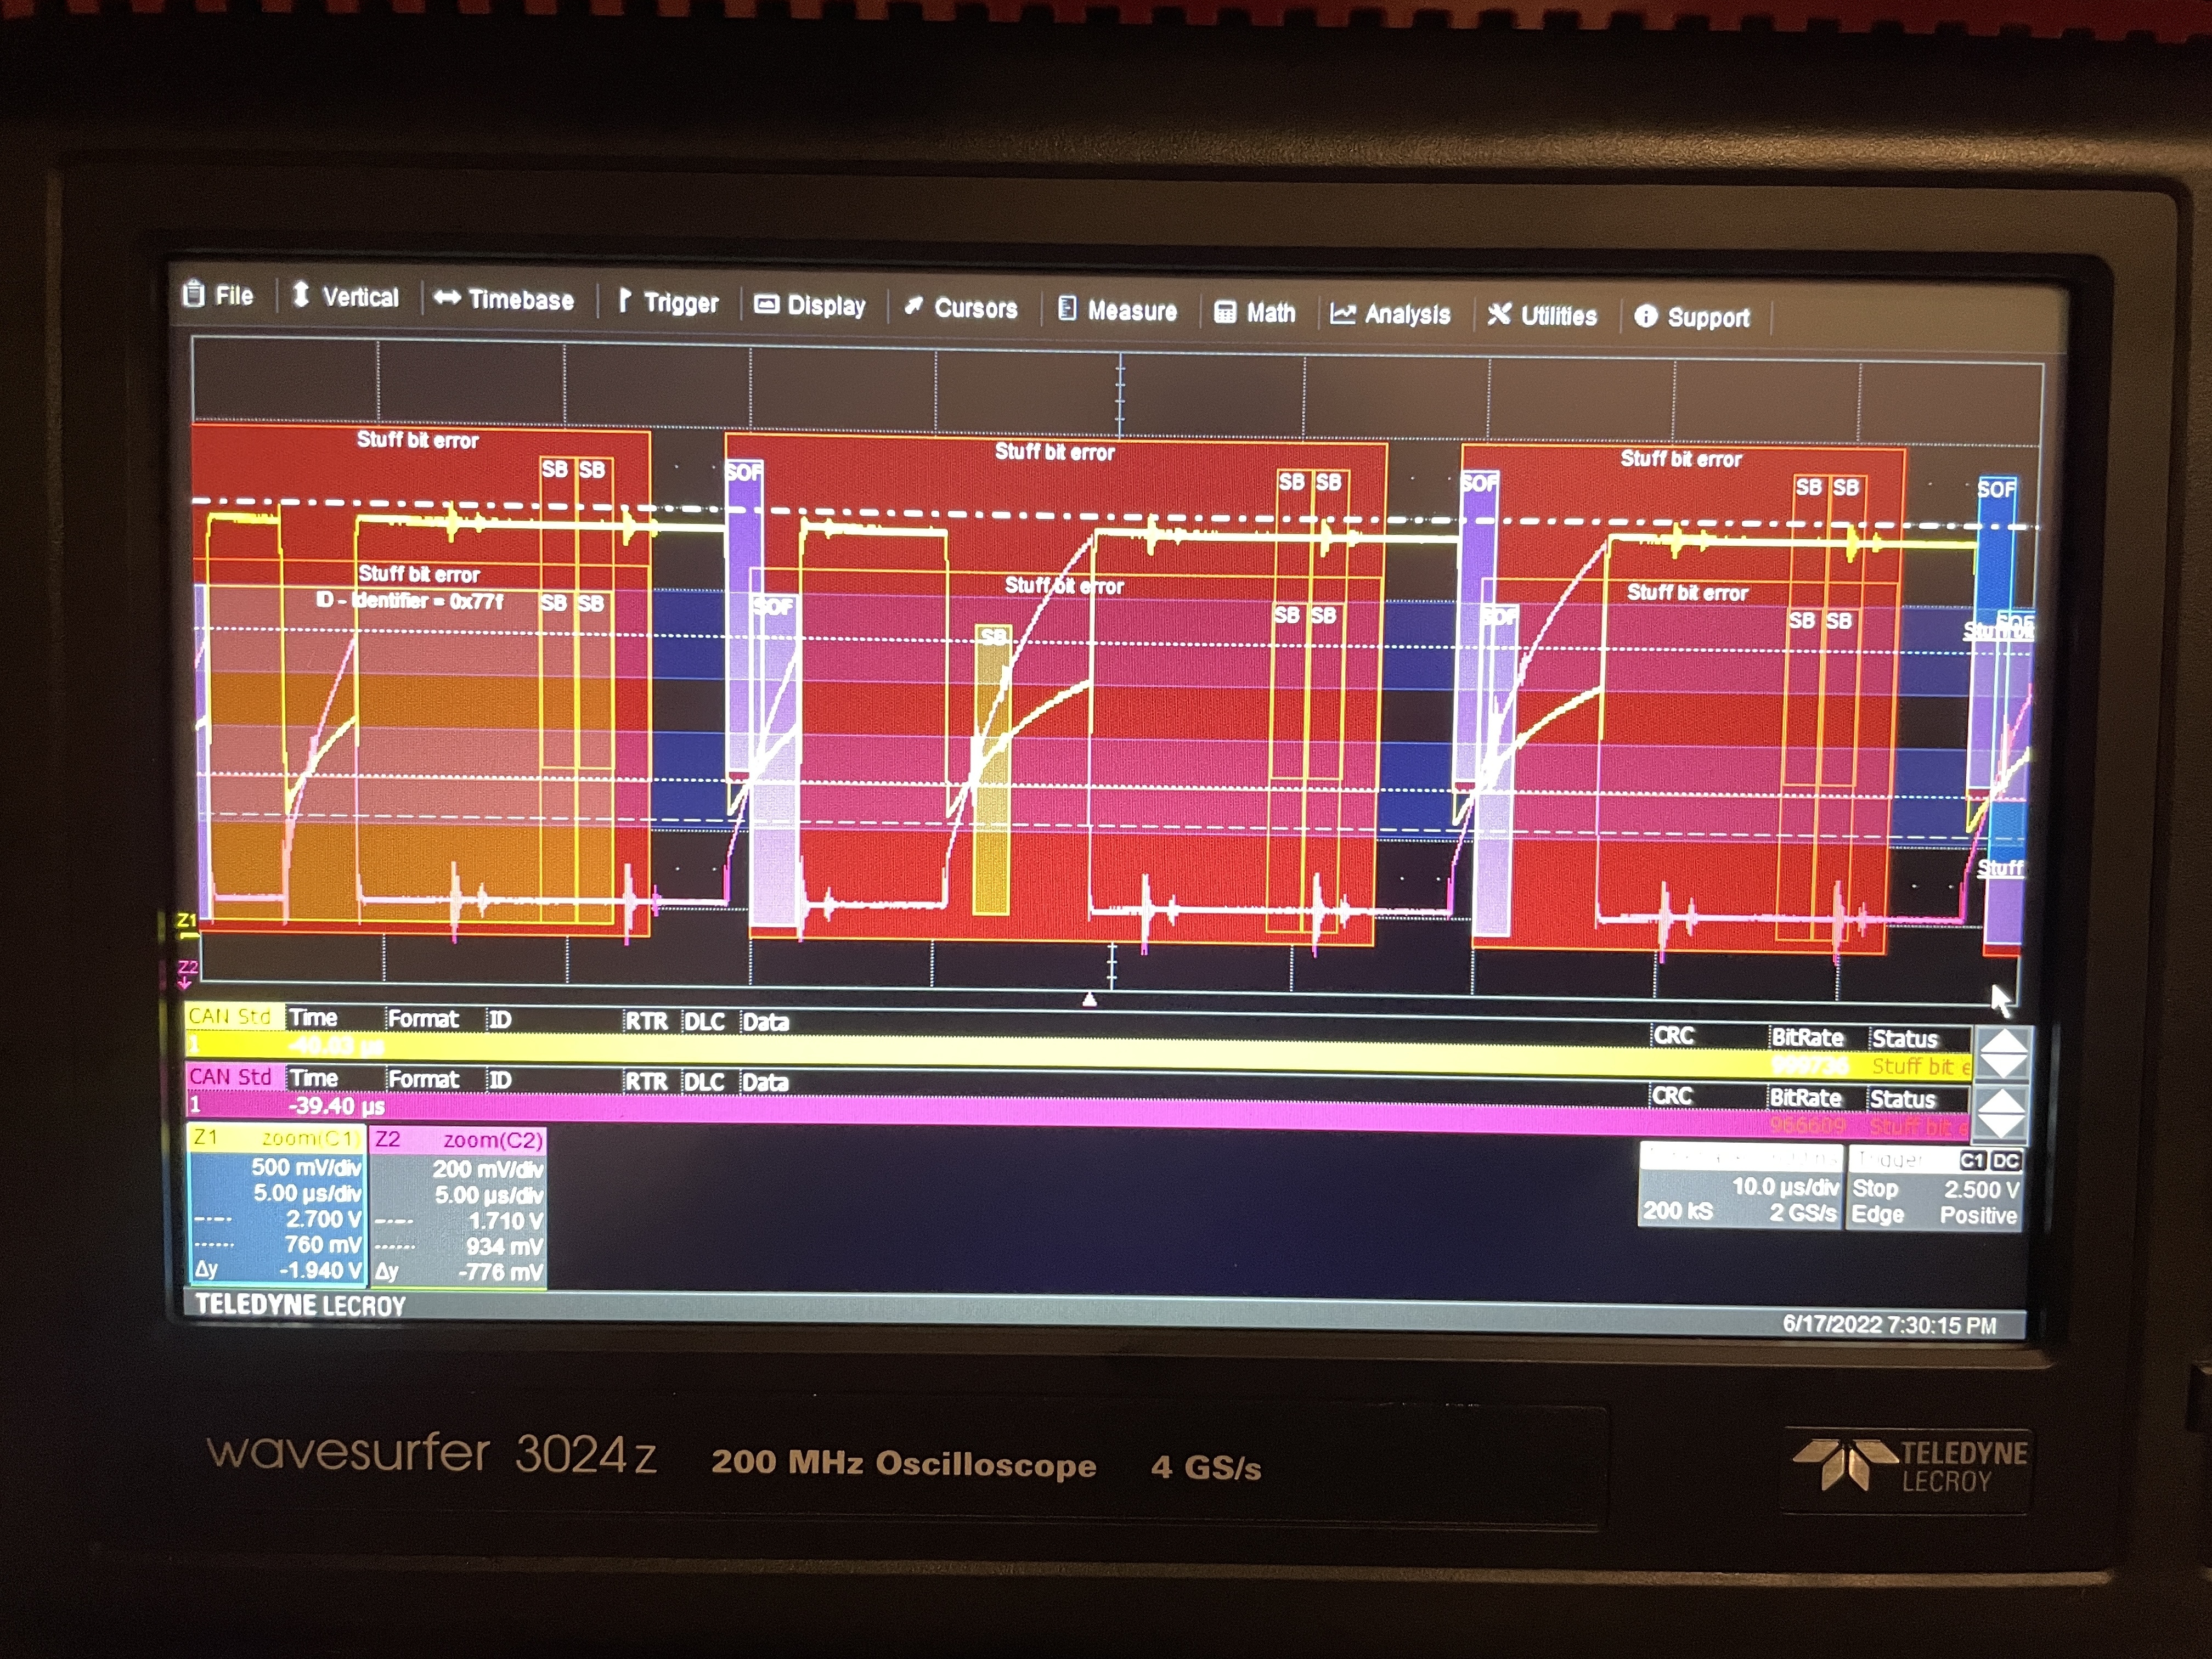Click the trigger delay triangle below the grid
The height and width of the screenshot is (1659, 2212).
[1090, 999]
